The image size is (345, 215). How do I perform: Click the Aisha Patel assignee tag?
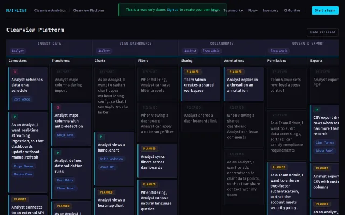[x=325, y=151]
